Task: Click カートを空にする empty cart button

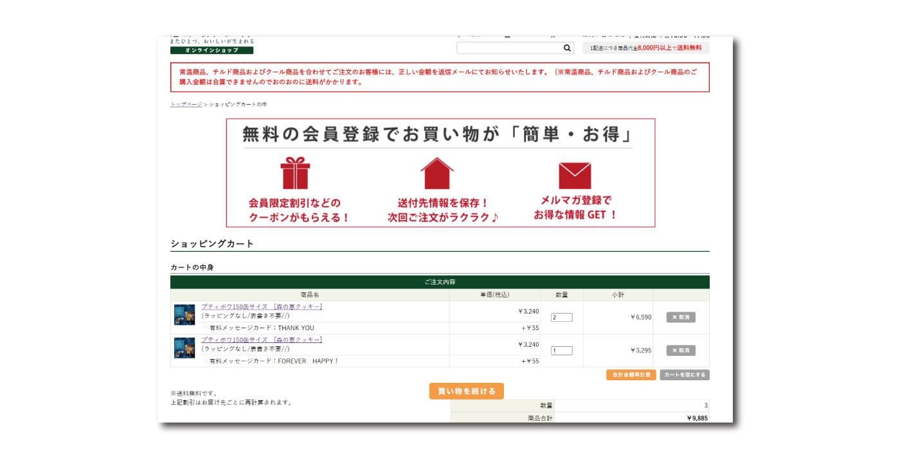Action: (x=685, y=374)
